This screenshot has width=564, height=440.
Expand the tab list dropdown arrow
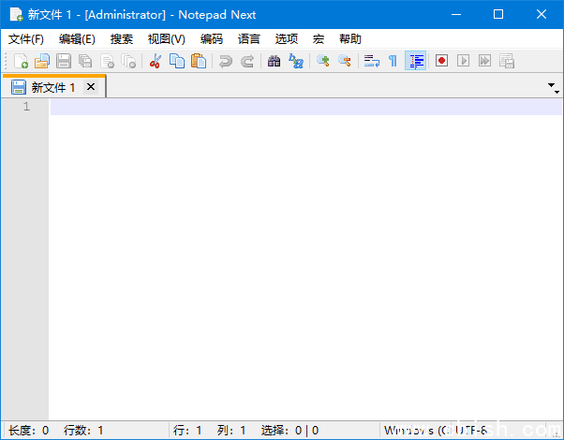pyautogui.click(x=554, y=88)
